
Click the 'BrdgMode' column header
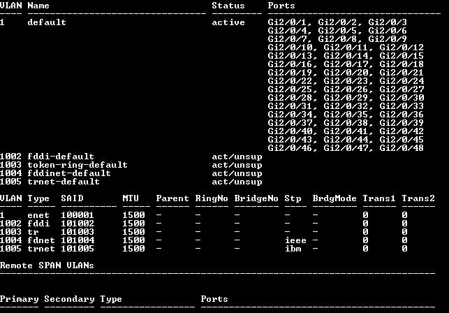click(334, 198)
